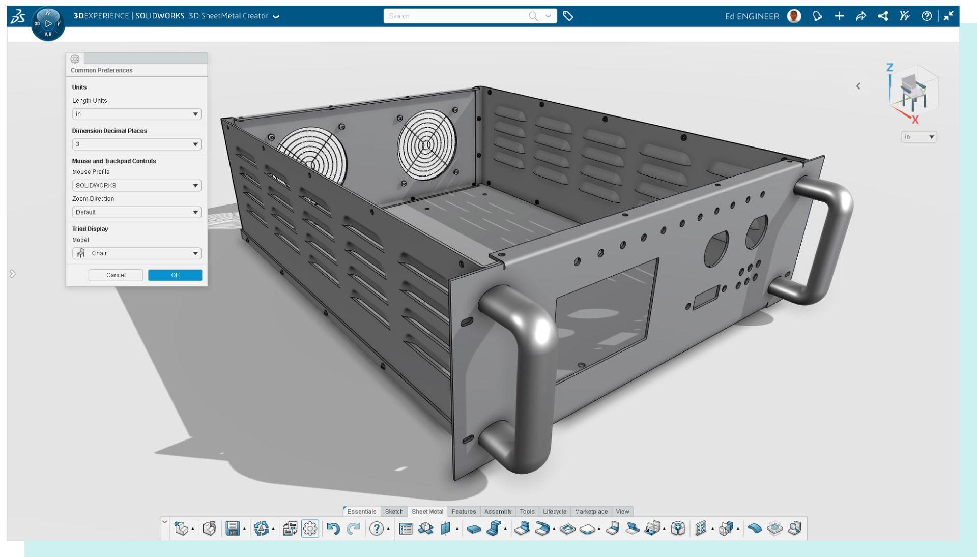Switch to the Features tab

point(464,512)
